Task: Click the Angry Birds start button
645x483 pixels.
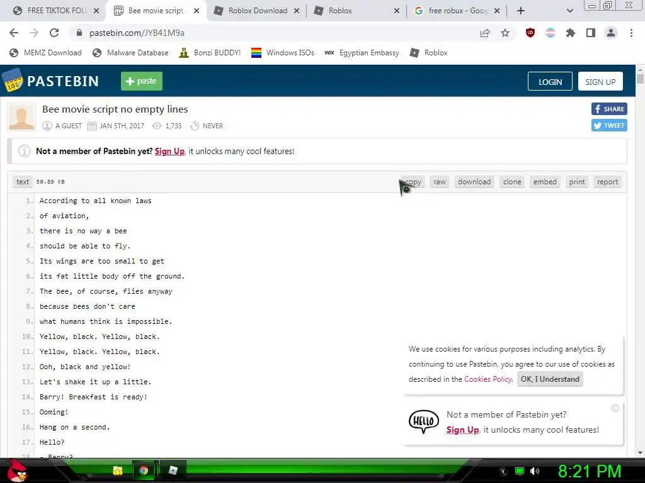Action: click(x=16, y=470)
